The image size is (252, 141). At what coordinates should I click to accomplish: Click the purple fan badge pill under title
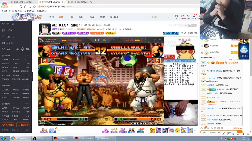tap(83, 33)
